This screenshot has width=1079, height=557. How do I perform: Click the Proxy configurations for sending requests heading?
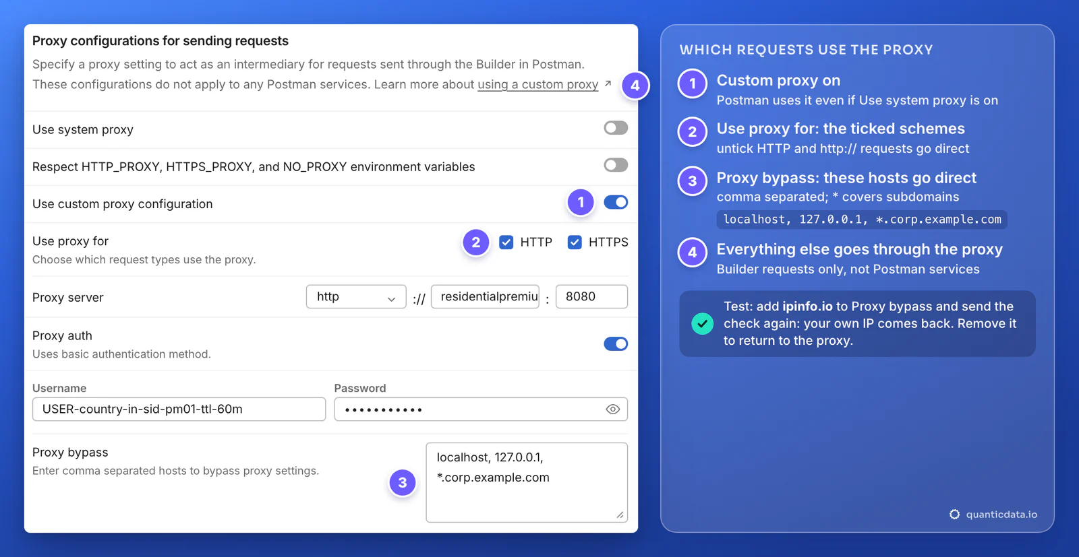point(161,41)
